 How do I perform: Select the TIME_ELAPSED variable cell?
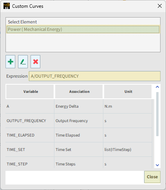coord(30,135)
